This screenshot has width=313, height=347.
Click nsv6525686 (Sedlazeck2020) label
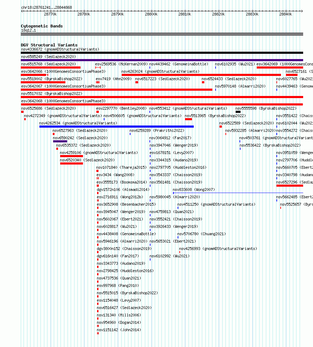tap(49, 108)
